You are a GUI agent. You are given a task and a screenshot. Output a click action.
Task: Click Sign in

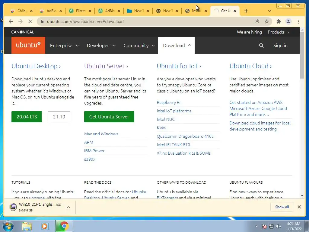[x=280, y=46]
